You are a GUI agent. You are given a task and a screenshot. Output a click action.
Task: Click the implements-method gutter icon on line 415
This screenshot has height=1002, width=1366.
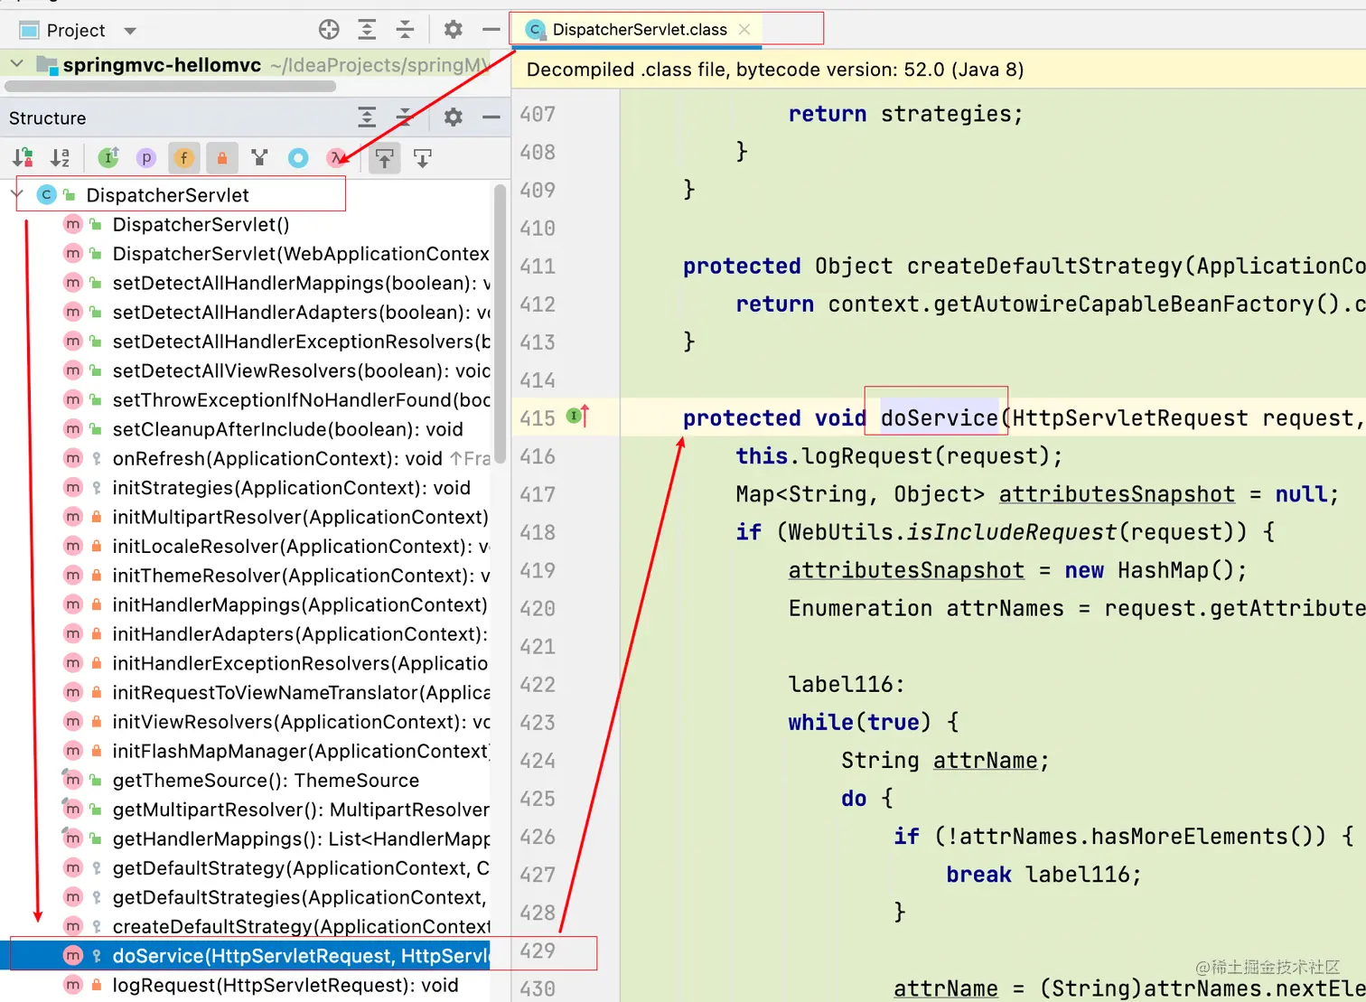[x=577, y=417]
